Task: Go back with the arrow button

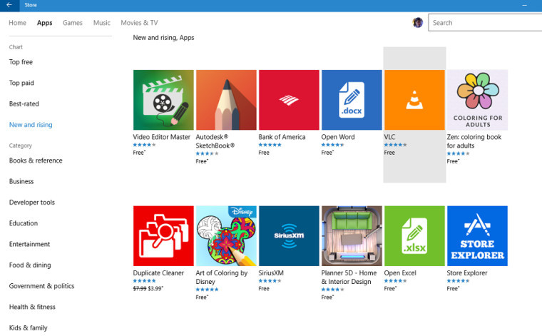Action: point(9,5)
